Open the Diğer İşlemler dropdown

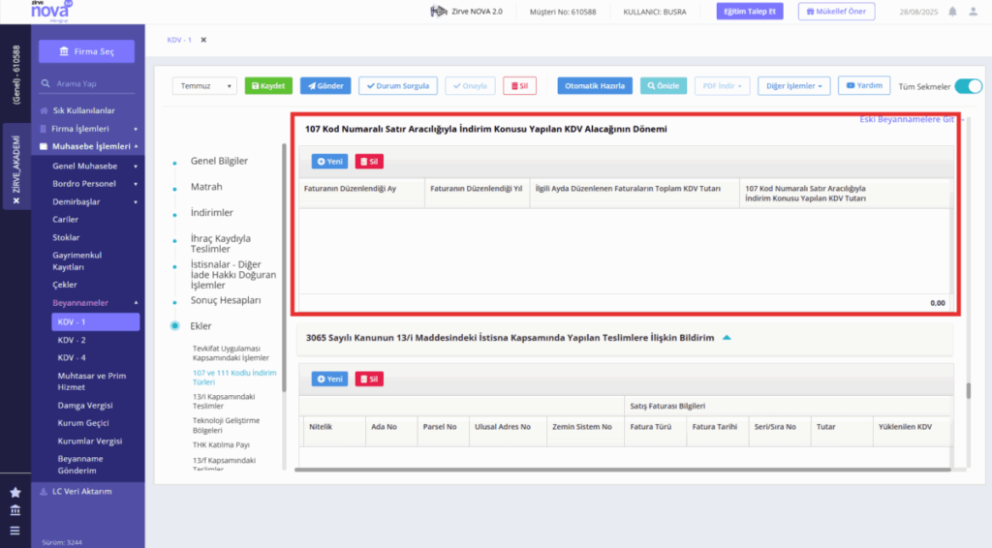(x=794, y=86)
